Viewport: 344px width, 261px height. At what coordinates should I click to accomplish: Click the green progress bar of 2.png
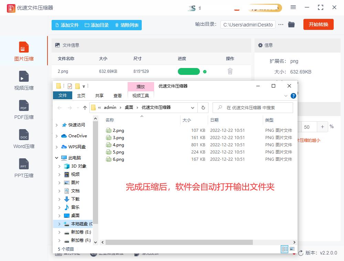(x=189, y=71)
